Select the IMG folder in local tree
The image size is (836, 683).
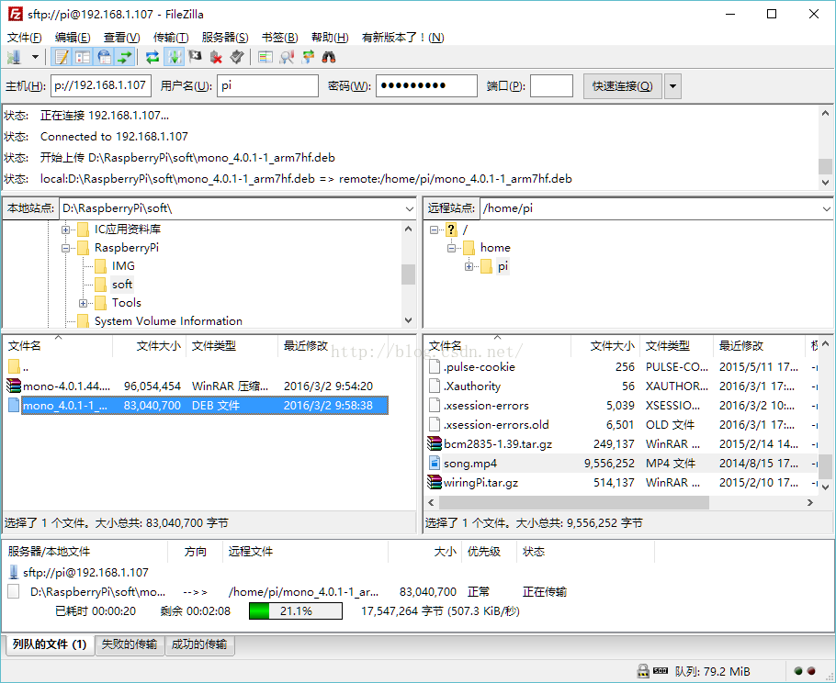(x=123, y=266)
